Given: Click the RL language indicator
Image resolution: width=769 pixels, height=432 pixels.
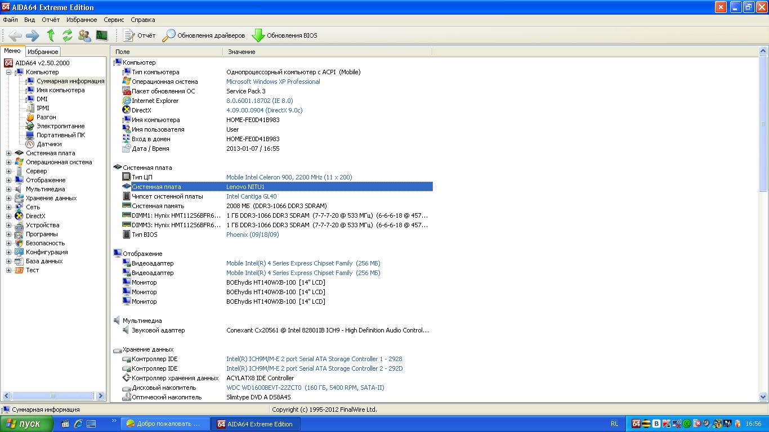Looking at the screenshot, I should 614,424.
